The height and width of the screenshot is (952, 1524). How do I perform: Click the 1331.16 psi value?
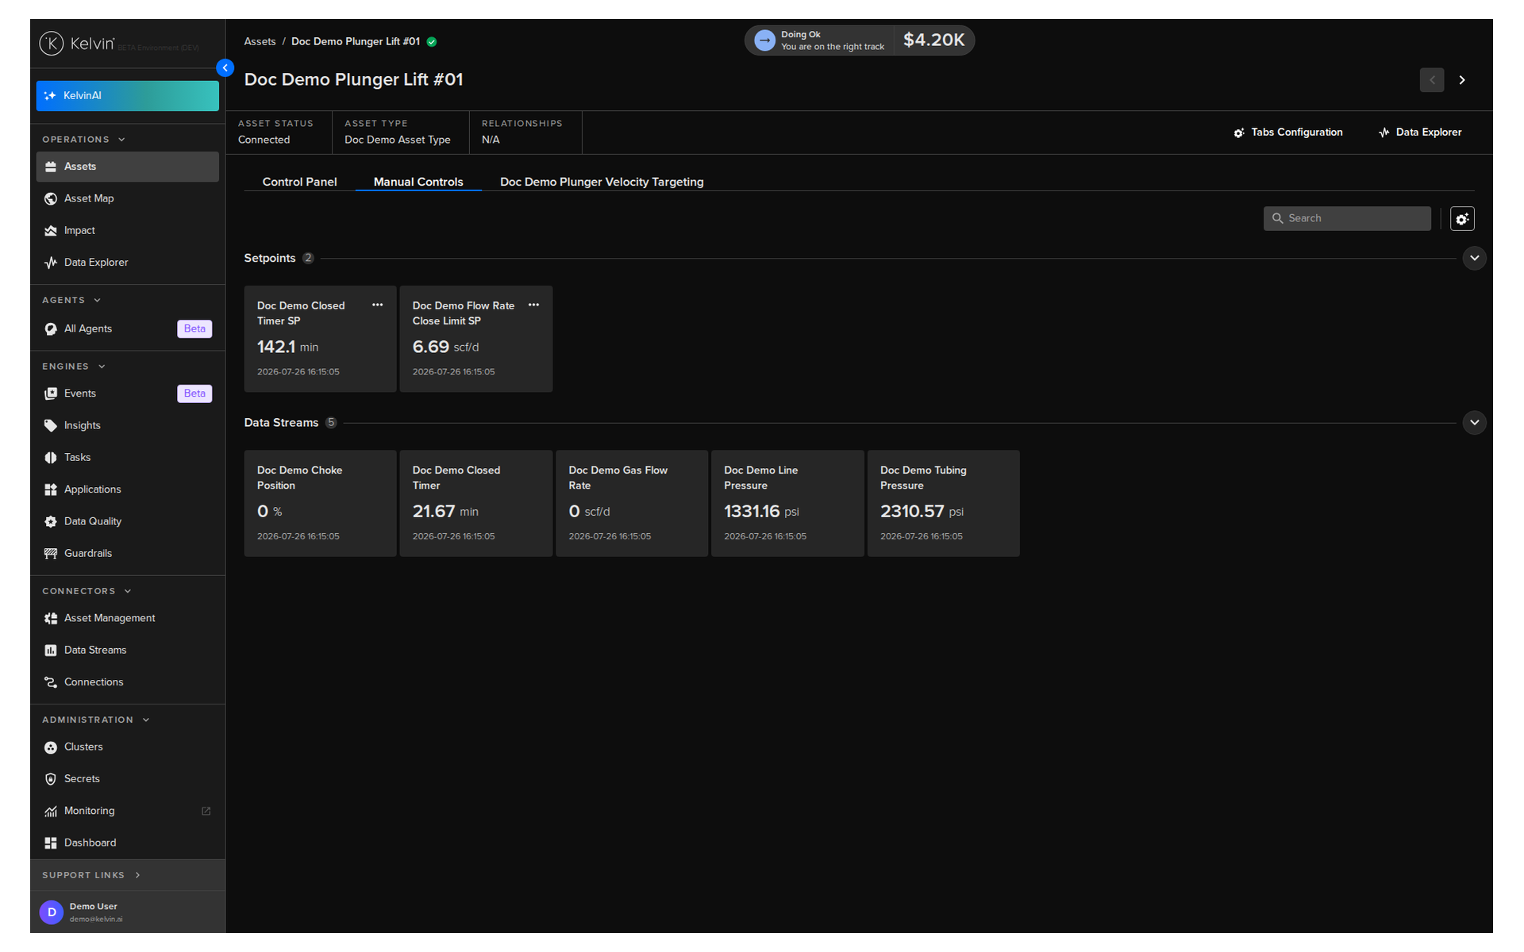(x=761, y=512)
